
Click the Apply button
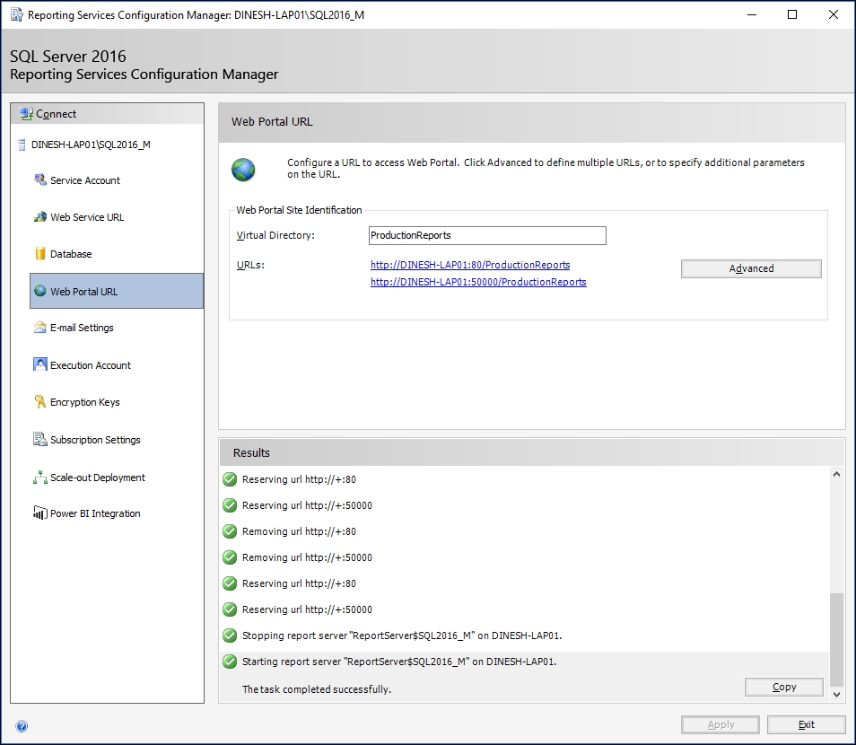pyautogui.click(x=721, y=724)
